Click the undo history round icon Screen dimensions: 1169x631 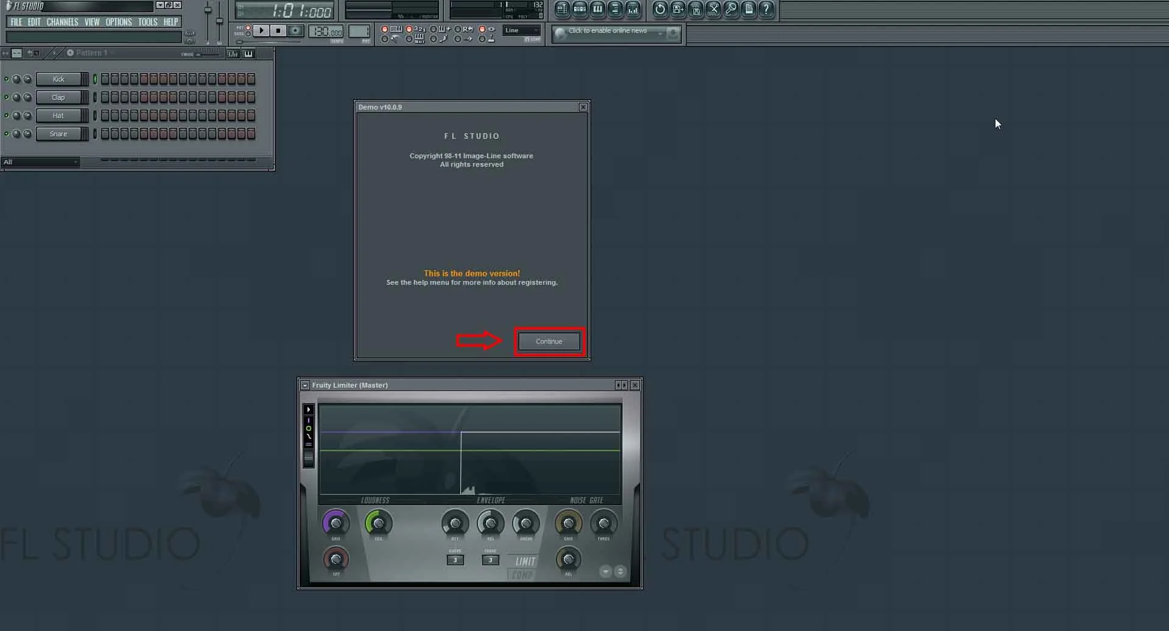click(x=660, y=9)
